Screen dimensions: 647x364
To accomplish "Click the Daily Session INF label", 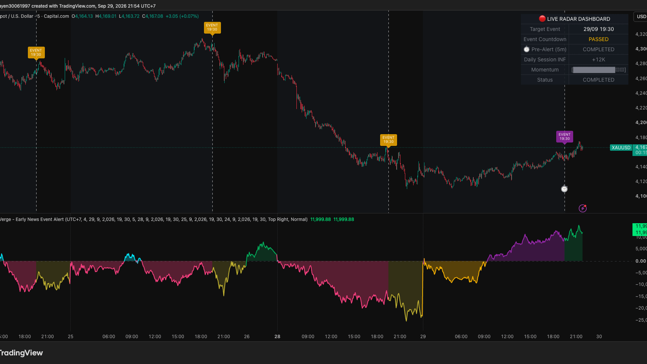I will pyautogui.click(x=545, y=60).
